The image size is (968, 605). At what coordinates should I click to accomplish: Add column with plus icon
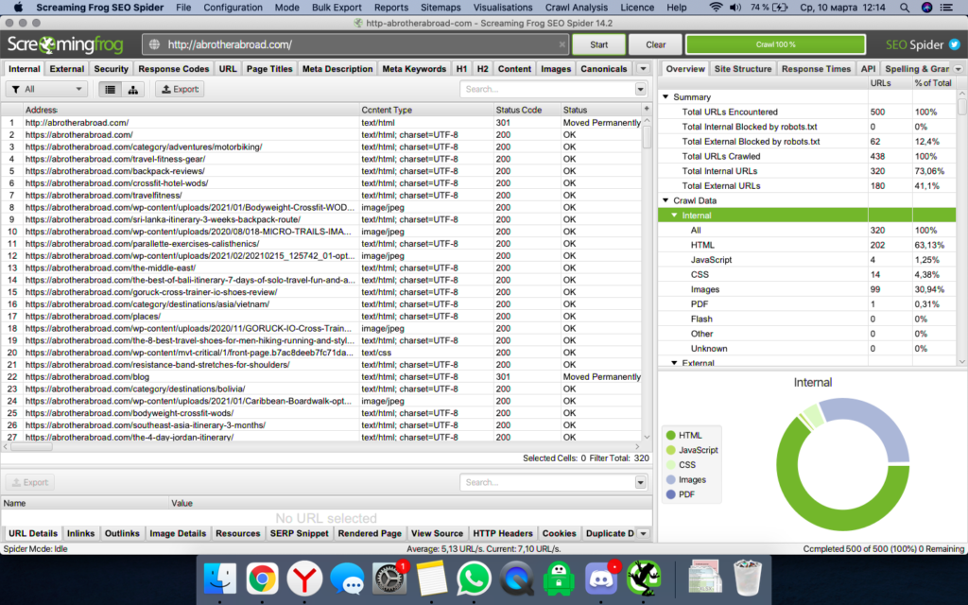click(647, 110)
